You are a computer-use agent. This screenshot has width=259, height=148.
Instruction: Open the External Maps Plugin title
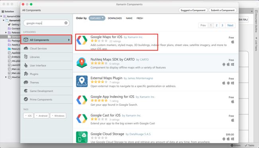click(x=106, y=78)
